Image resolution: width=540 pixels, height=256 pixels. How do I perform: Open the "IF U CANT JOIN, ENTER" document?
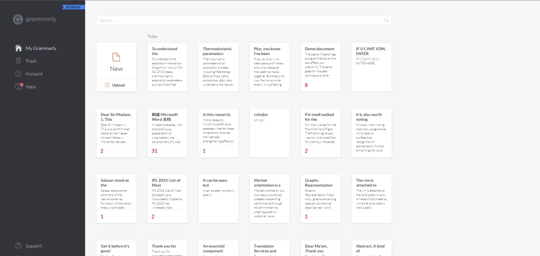coord(371,67)
